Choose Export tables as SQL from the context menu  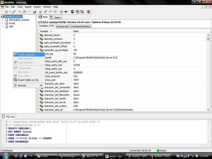click(29, 80)
